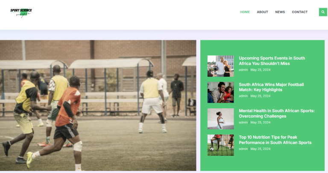
Task: Click the couple with yoga mat thumbnail
Action: 220,66
